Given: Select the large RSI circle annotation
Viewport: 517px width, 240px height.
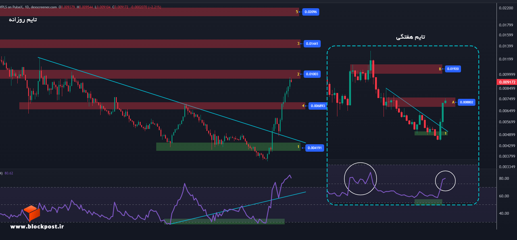Looking at the screenshot, I should [x=360, y=179].
